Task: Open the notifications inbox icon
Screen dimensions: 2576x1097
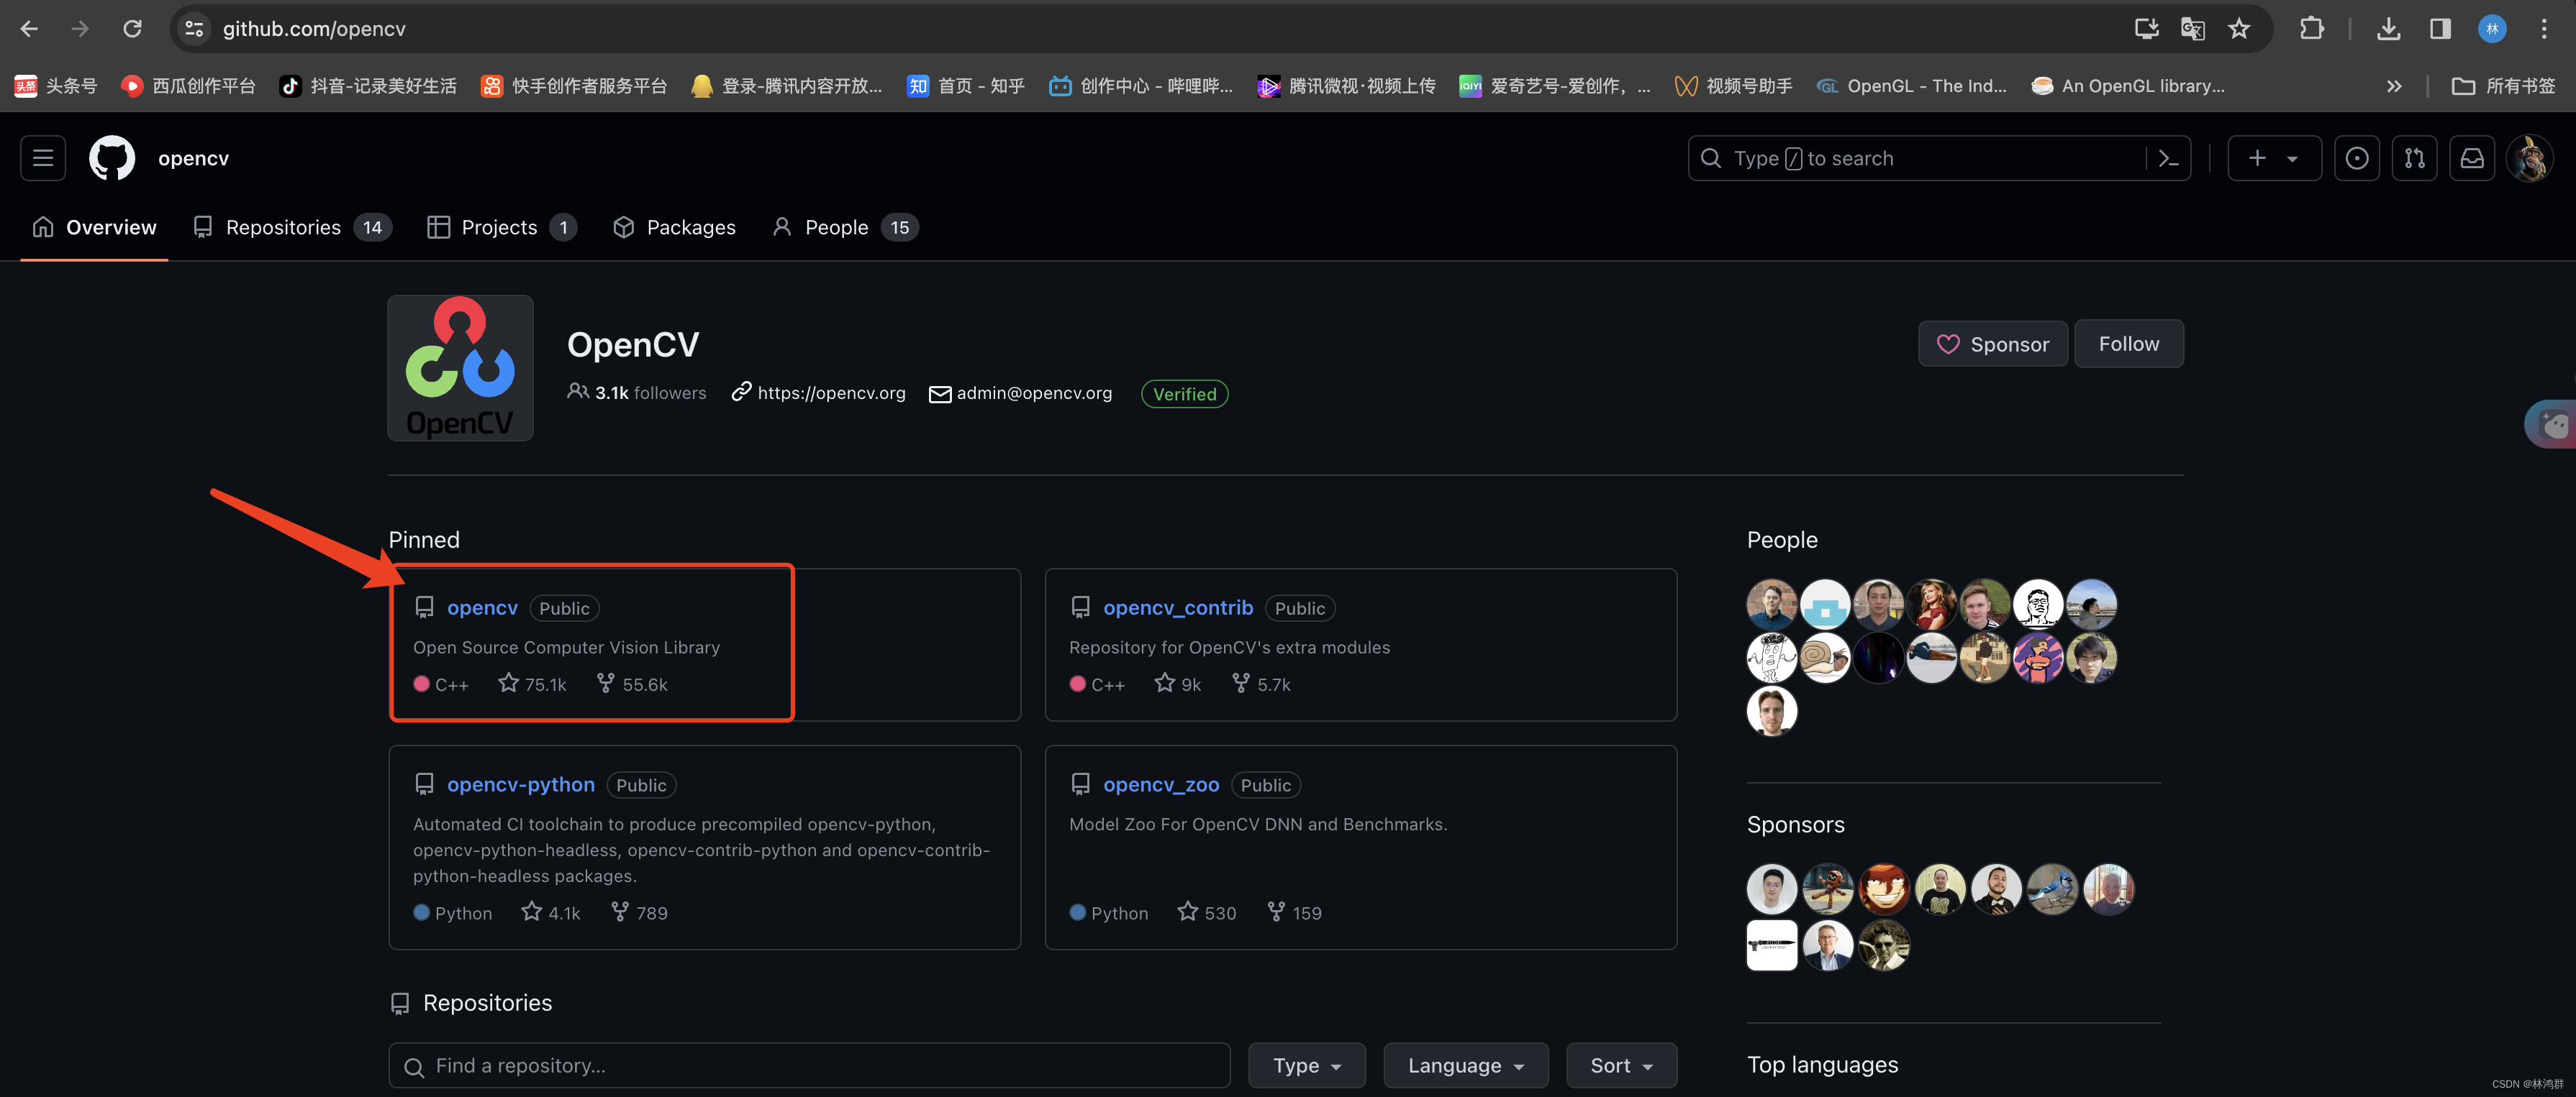Action: (x=2472, y=158)
